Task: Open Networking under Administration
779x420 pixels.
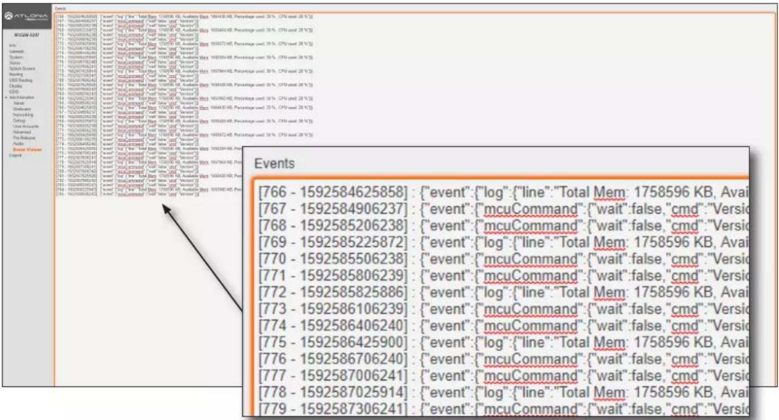Action: click(23, 115)
